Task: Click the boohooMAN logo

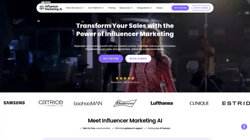Action: [x=88, y=103]
